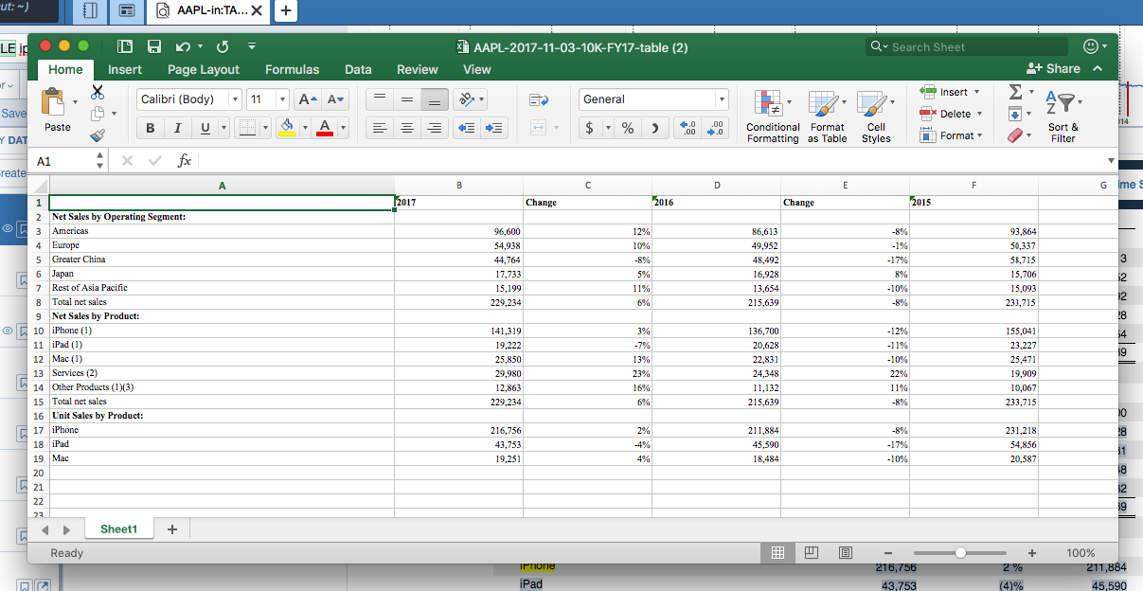Open the Formulas tab

[x=292, y=69]
